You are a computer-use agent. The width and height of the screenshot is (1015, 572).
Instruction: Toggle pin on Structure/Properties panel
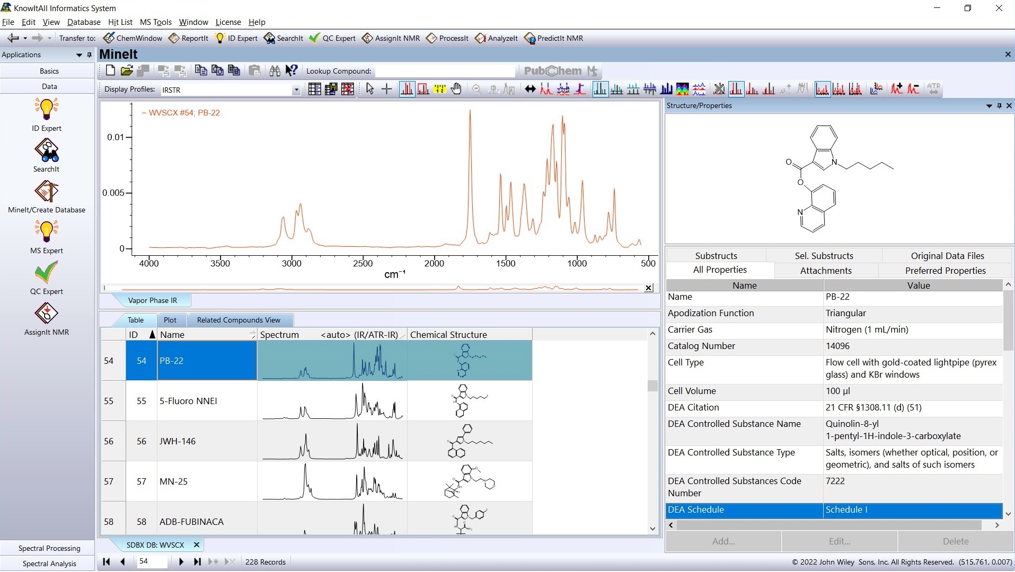(999, 106)
